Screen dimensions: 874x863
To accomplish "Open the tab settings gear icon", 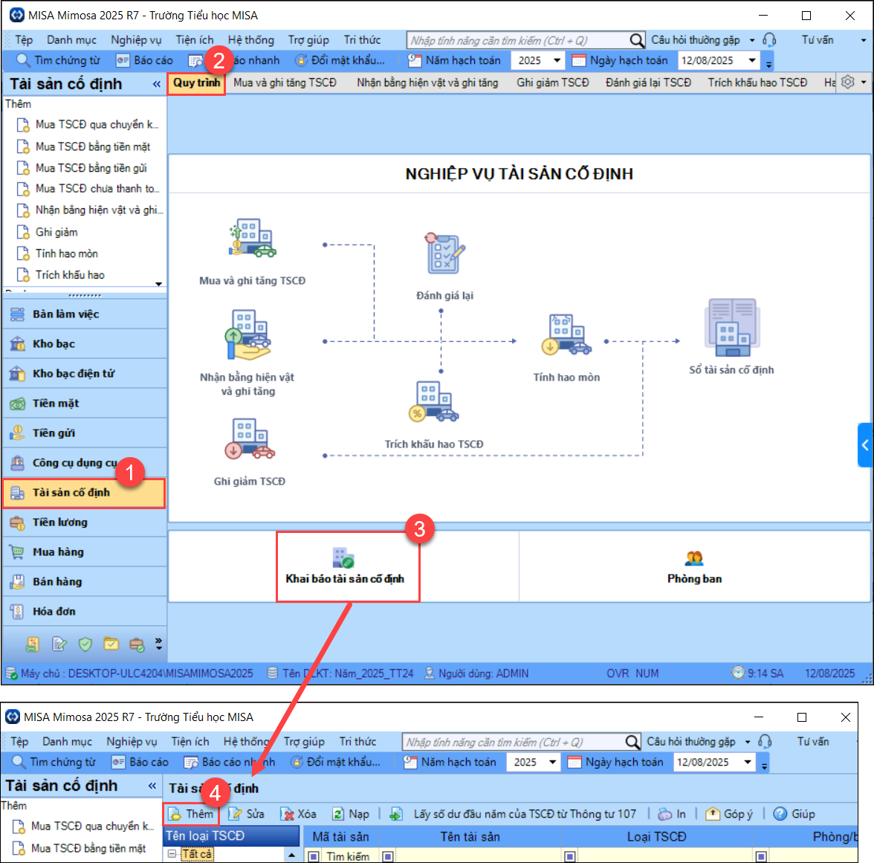I will [848, 83].
